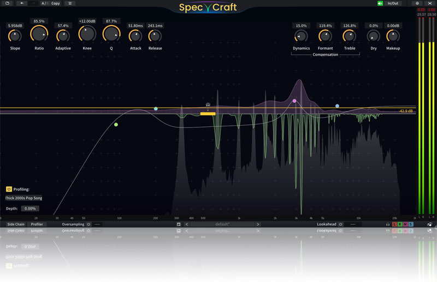Click the green speaker bypass icon
The width and height of the screenshot is (437, 282).
pos(380,3)
